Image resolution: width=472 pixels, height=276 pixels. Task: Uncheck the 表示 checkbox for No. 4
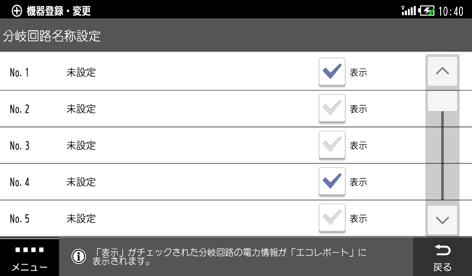pyautogui.click(x=332, y=182)
